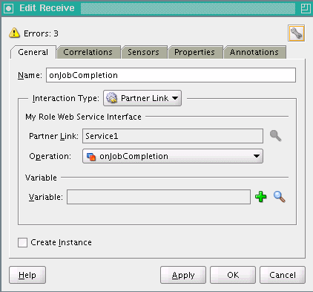Screen dimensions: 313x292
Task: Browse variables with the blue magnifier icon
Action: [280, 197]
